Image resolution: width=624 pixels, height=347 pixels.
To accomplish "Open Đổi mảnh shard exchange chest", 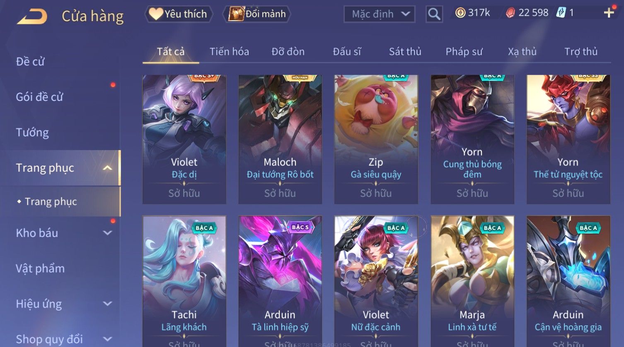I will coord(257,14).
